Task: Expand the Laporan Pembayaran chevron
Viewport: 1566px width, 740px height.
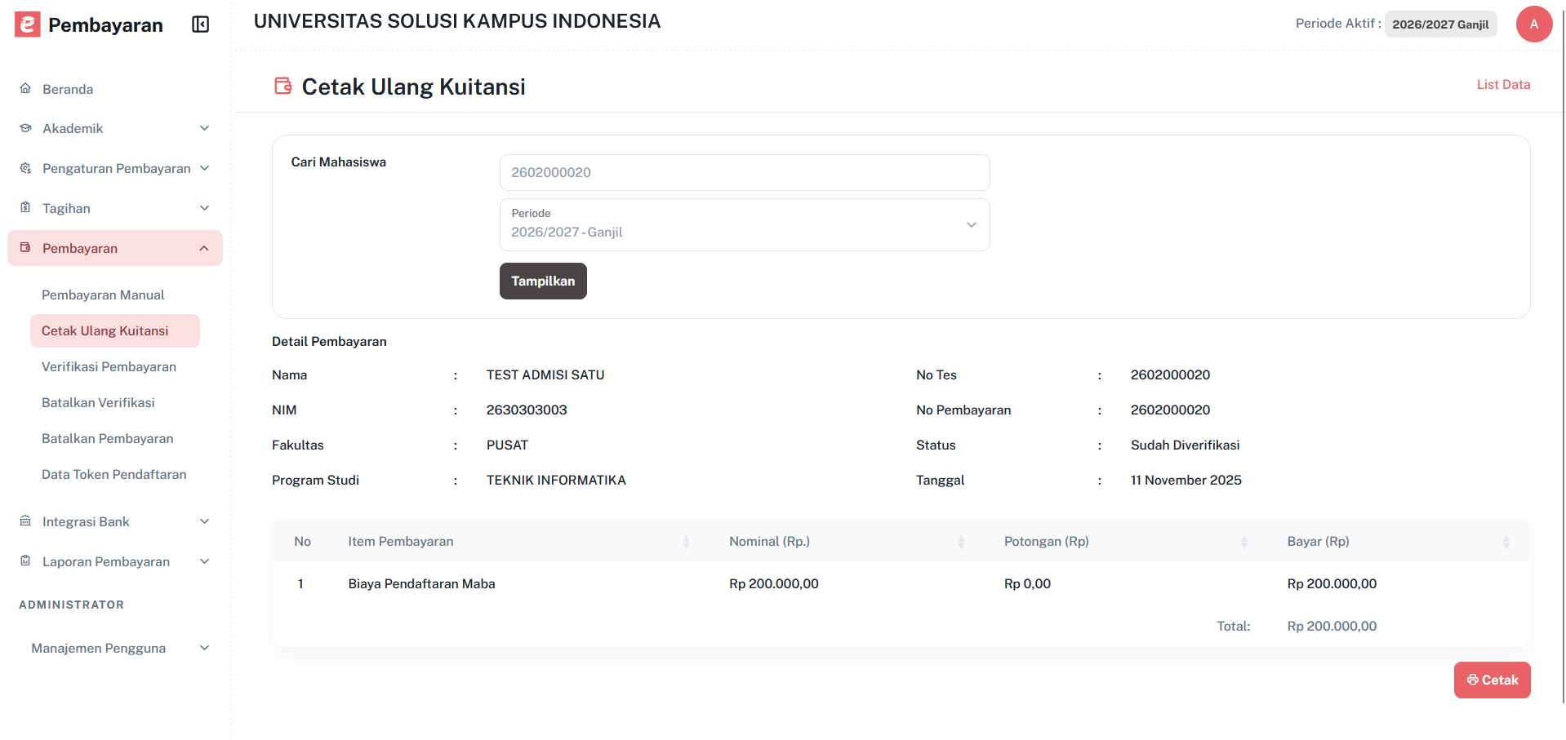Action: point(205,561)
